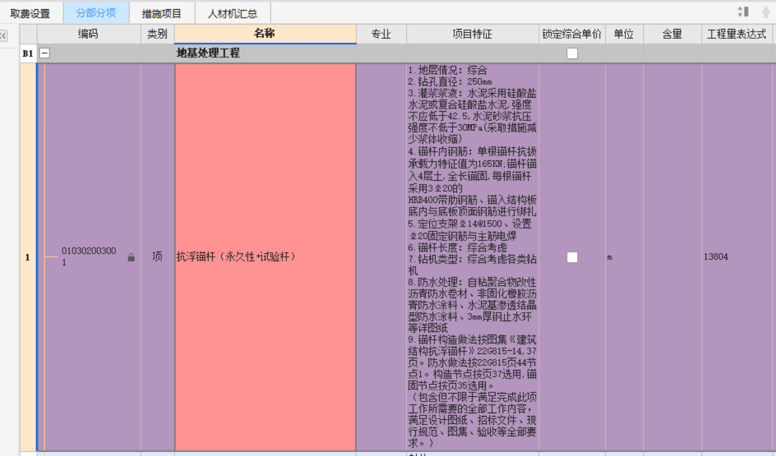Select the 地基处理工程 section title

209,53
